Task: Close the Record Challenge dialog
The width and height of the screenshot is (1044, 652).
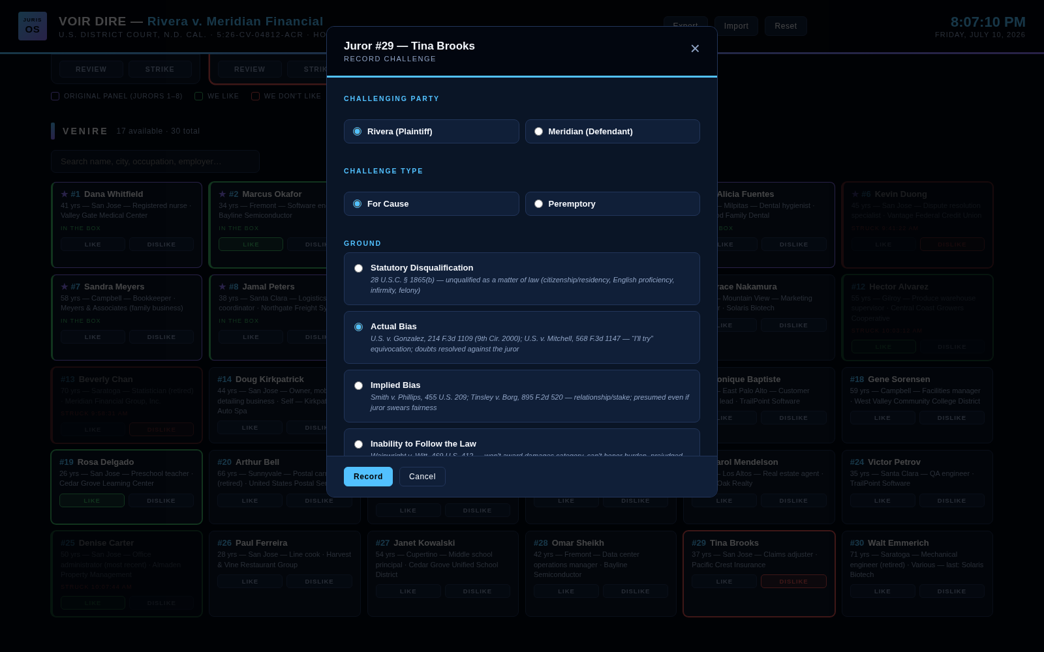Action: (x=695, y=49)
